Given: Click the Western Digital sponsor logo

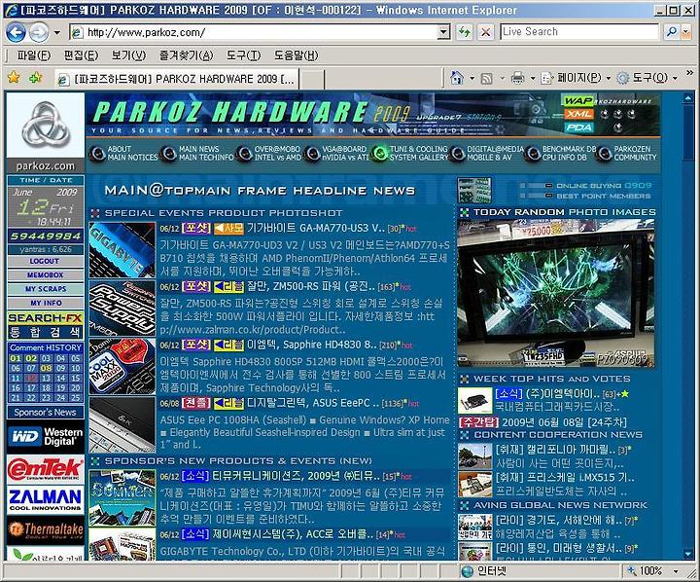Looking at the screenshot, I should tap(46, 437).
